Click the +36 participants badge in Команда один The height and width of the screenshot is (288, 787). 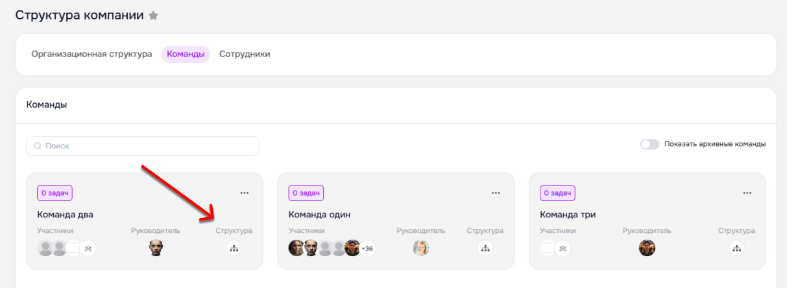367,248
